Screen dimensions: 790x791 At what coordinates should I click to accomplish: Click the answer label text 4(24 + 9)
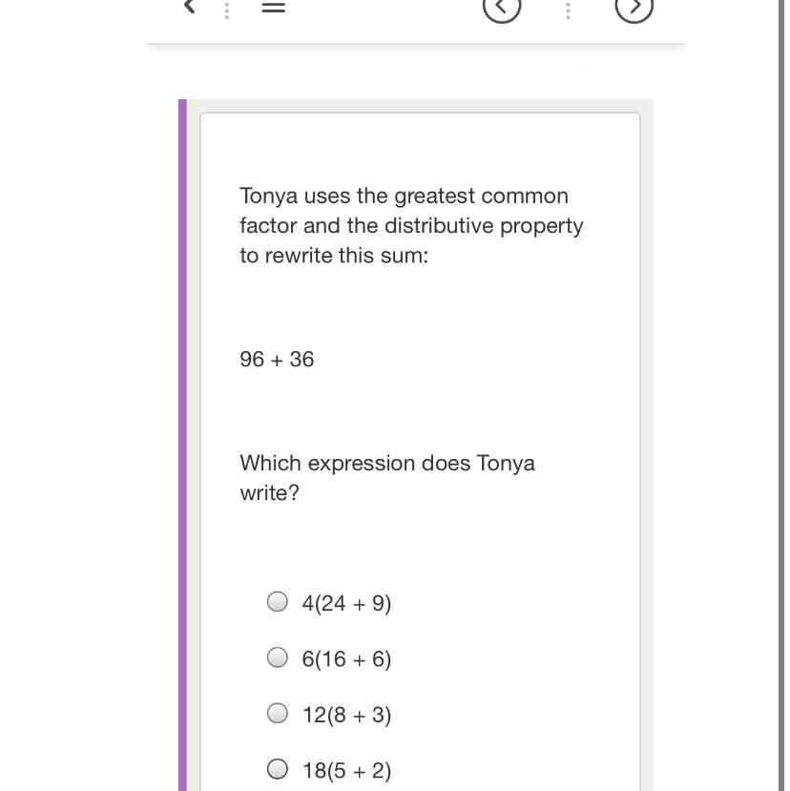(x=346, y=603)
